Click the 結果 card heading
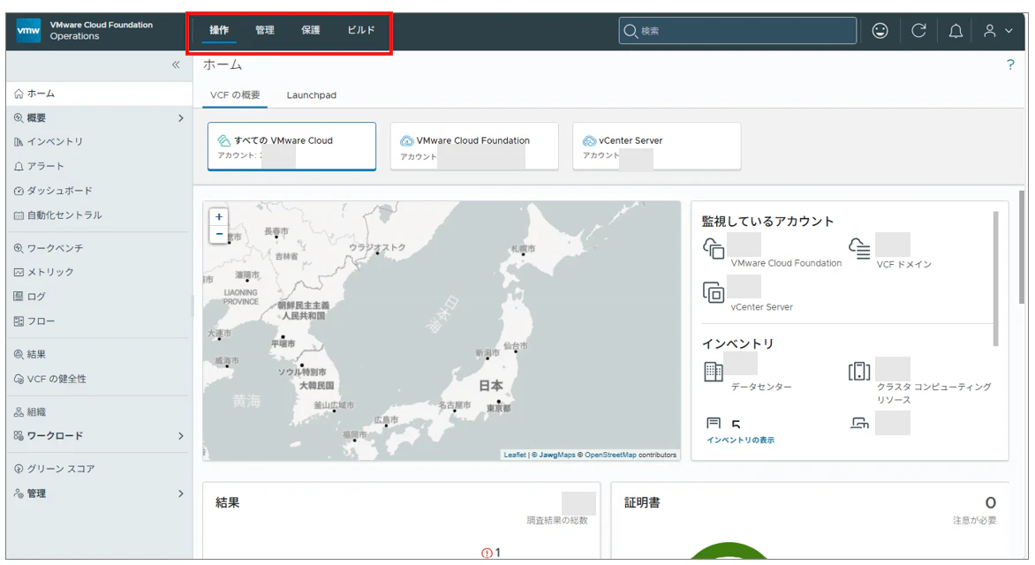Image resolution: width=1035 pixels, height=565 pixels. coord(227,503)
